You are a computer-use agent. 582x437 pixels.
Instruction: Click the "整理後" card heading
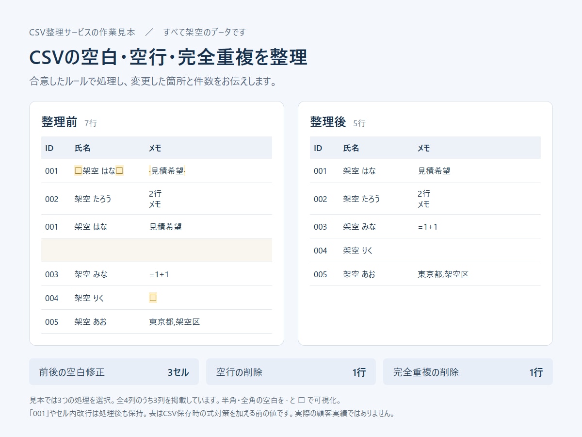click(328, 122)
